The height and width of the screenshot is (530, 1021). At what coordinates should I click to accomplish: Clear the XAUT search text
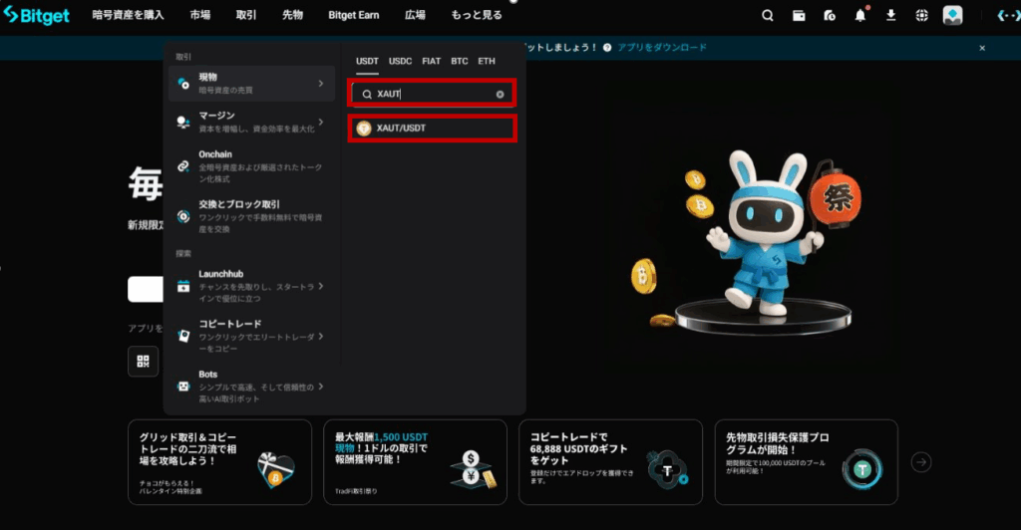click(501, 94)
